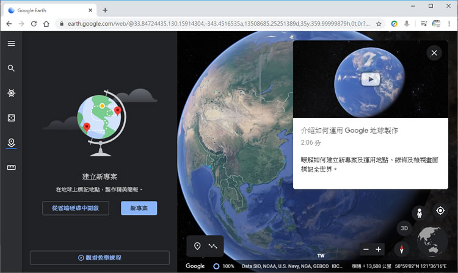
Task: Click the earth.google.com address bar
Action: point(219,24)
